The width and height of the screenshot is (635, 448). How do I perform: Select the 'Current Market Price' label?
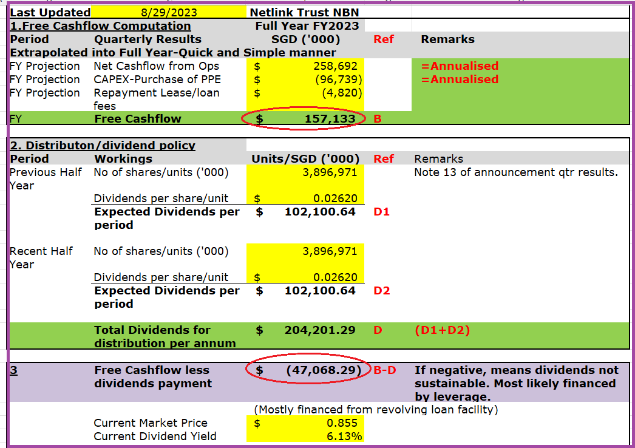tap(150, 423)
